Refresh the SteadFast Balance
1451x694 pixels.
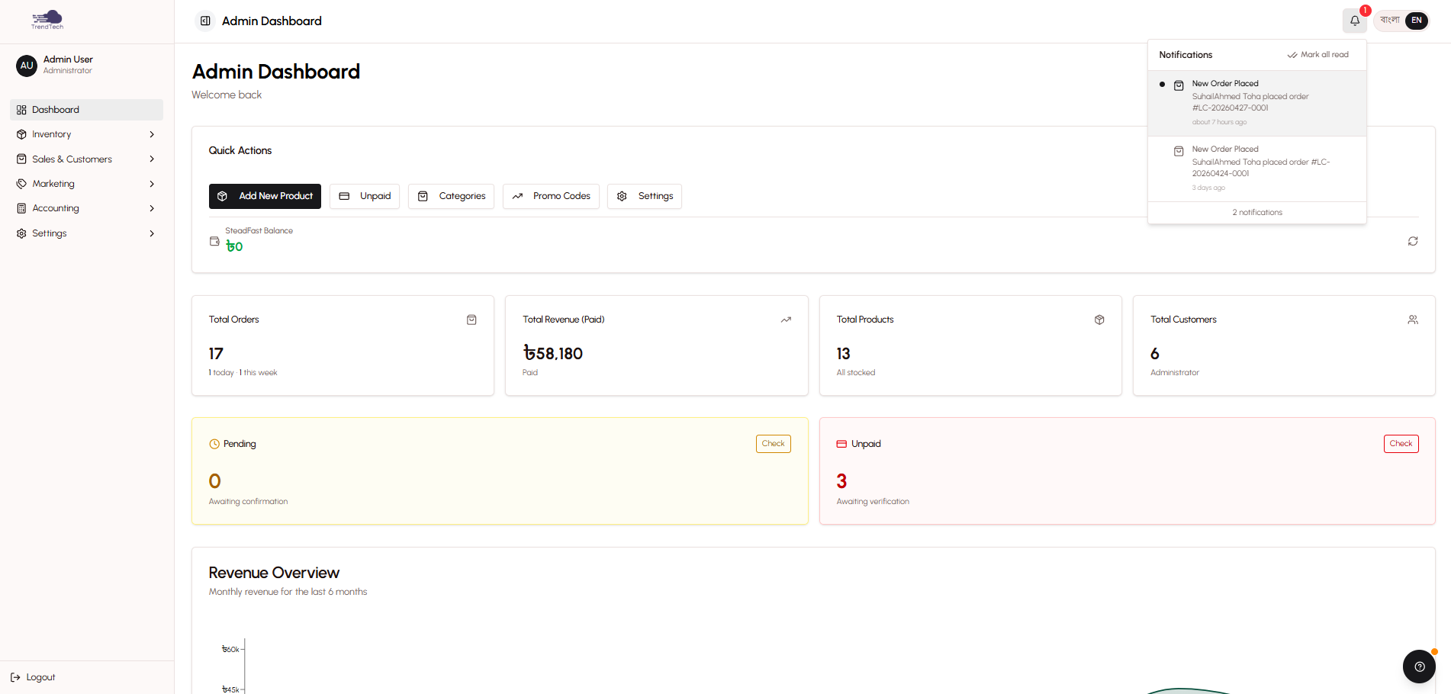(x=1412, y=241)
